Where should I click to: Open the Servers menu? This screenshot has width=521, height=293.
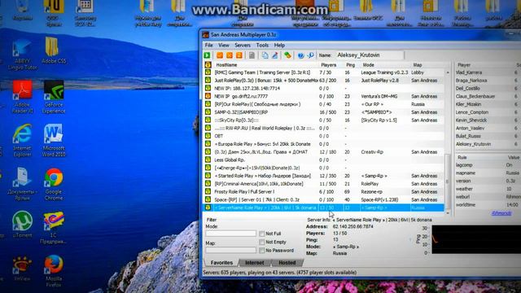[243, 46]
